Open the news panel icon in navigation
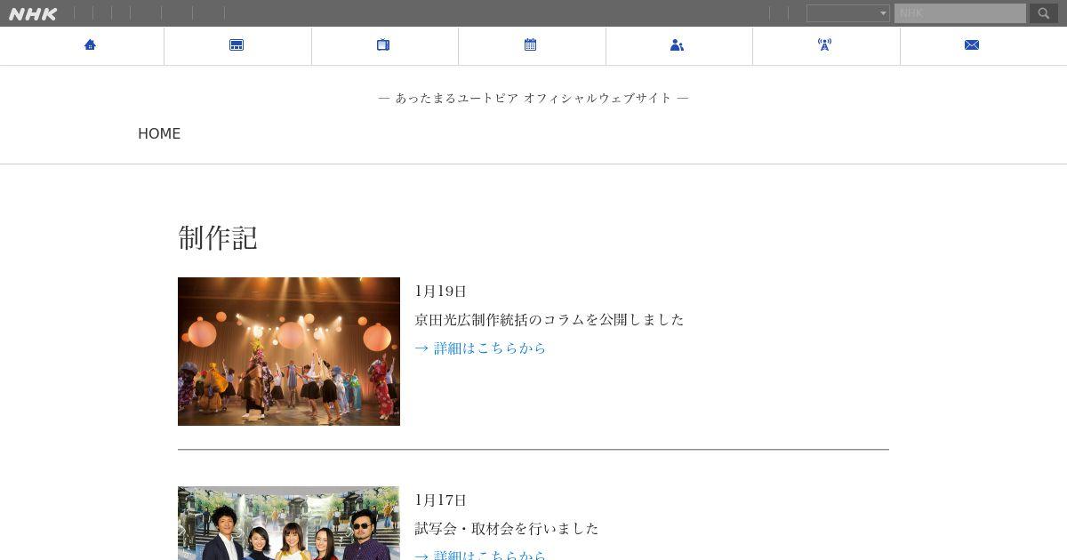Screen dimensions: 1067x560 [237, 44]
